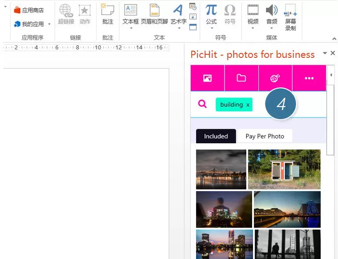Image resolution: width=338 pixels, height=259 pixels.
Task: Remove the building search tag
Action: (x=248, y=105)
